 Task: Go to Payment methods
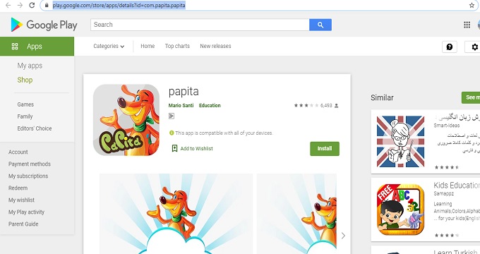point(30,164)
